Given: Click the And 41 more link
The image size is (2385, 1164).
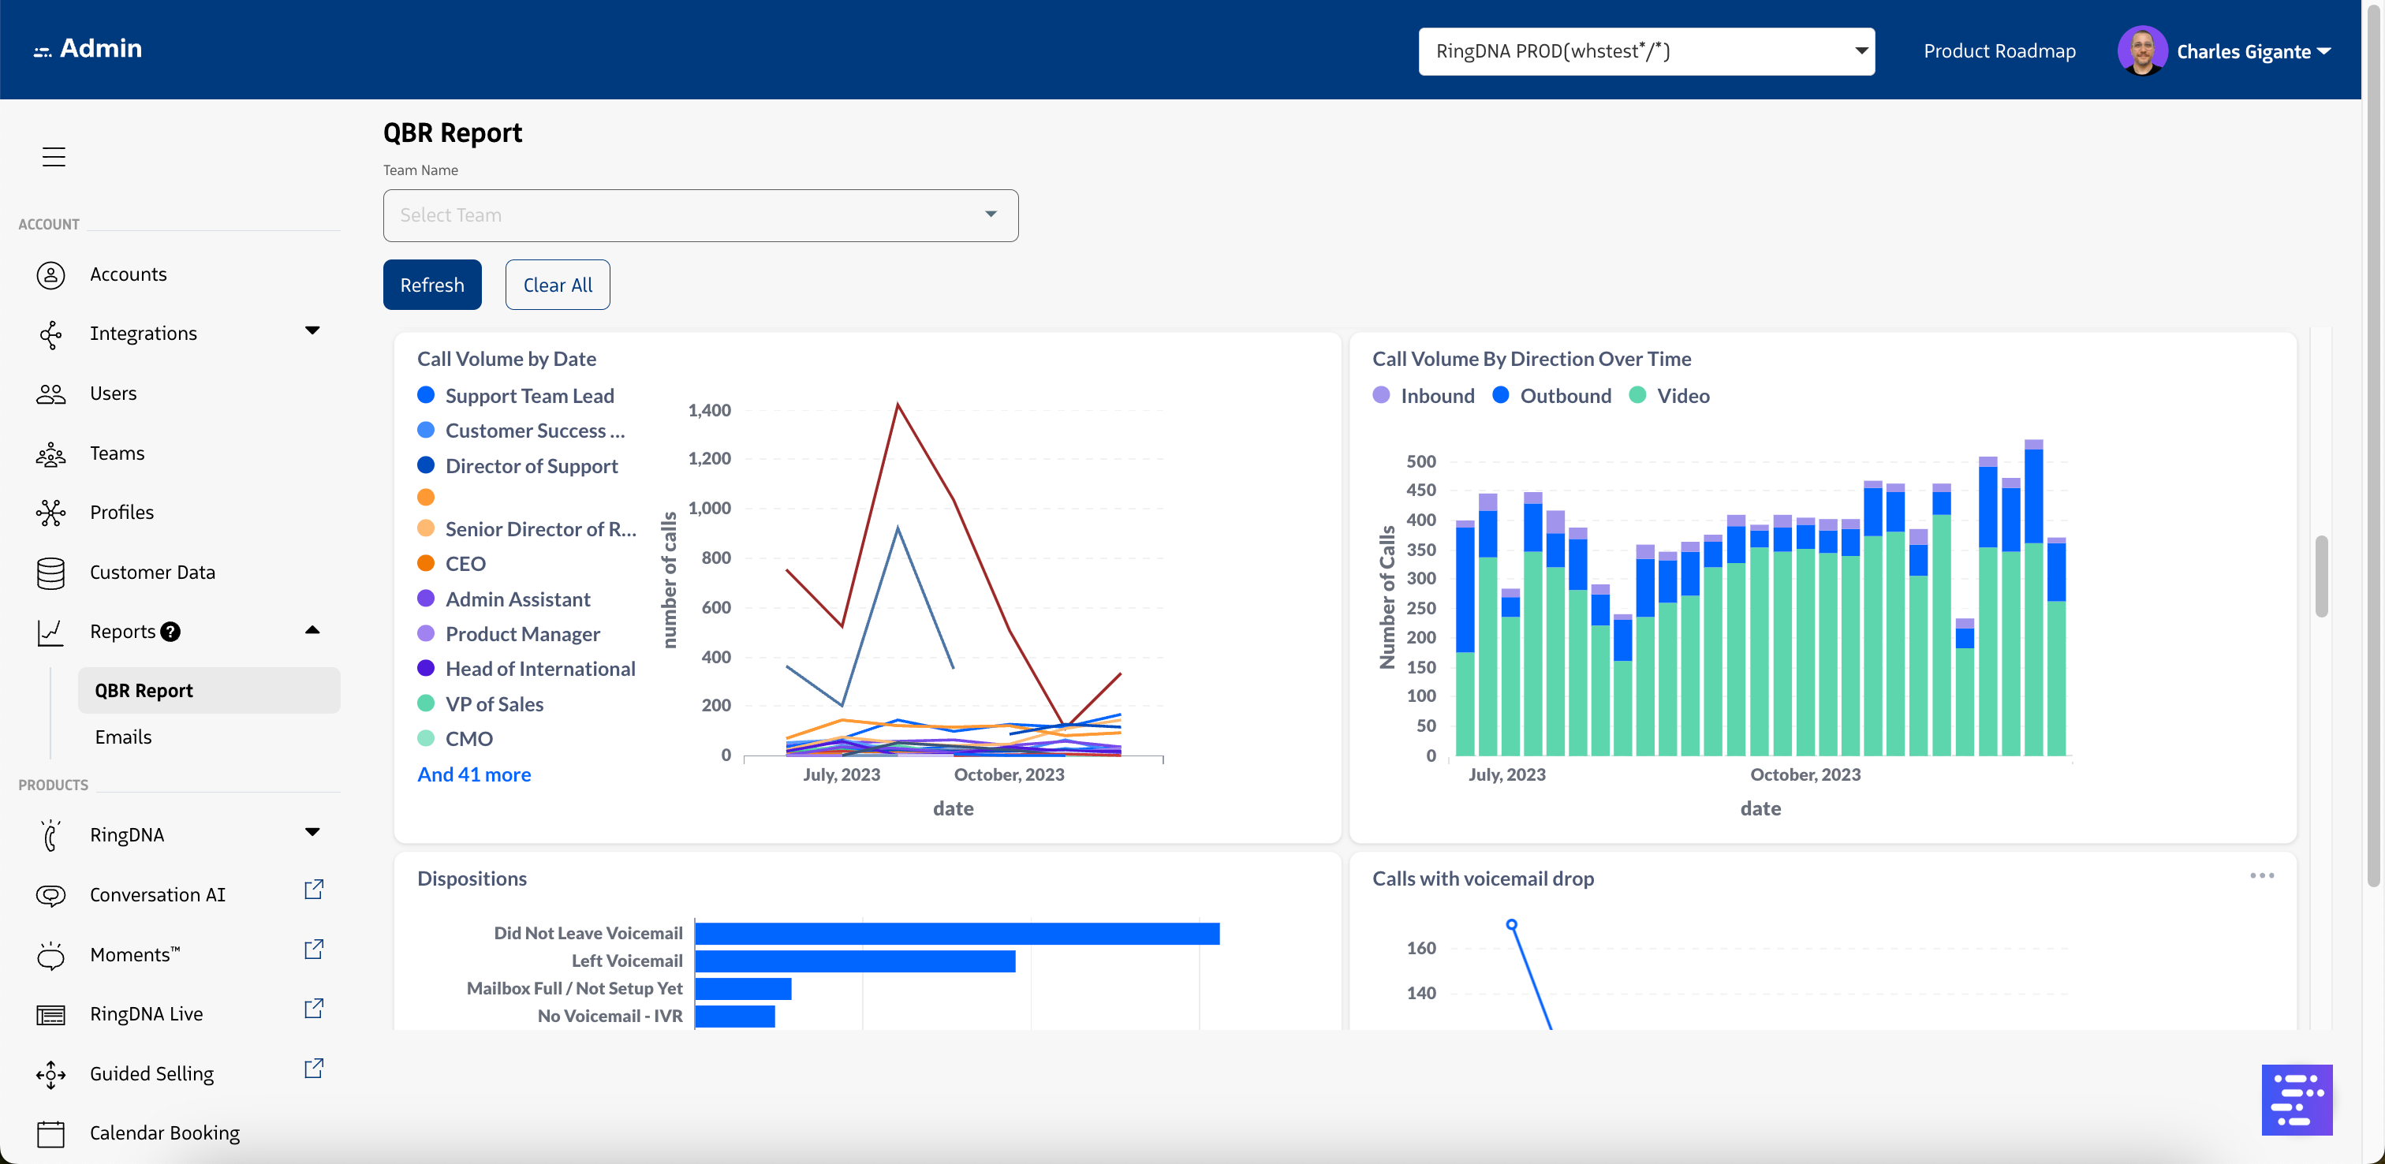Looking at the screenshot, I should 474,774.
